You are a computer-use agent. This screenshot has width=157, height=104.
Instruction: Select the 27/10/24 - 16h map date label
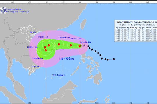(x=43, y=37)
